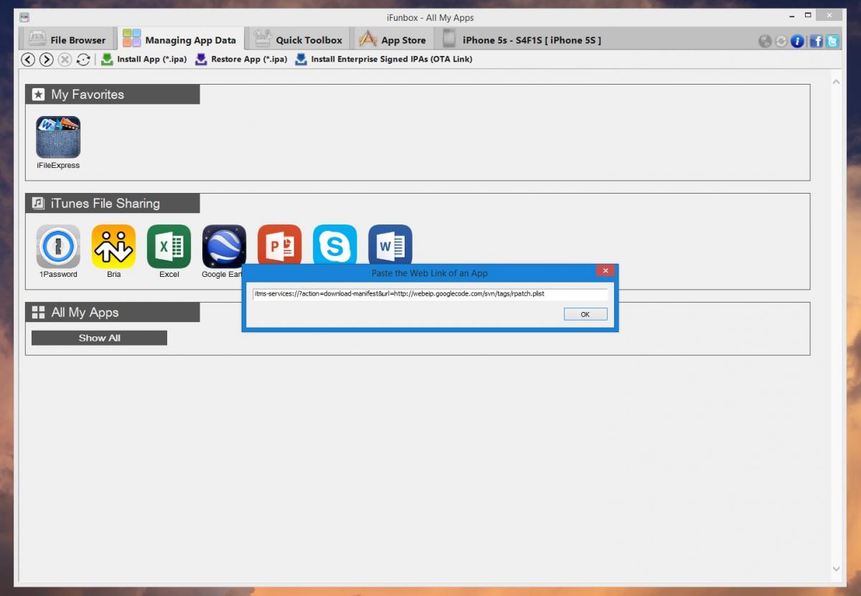The image size is (861, 596).
Task: Click the scroll-up arrow of the vertical scrollbar
Action: pyautogui.click(x=836, y=82)
